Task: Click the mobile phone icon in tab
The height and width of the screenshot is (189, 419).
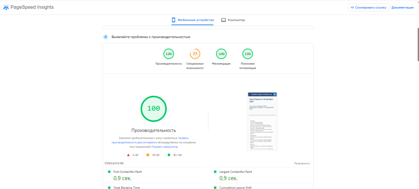Action: (x=173, y=20)
